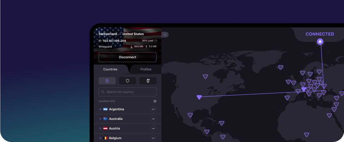Click the server load circle indicator
Viewport: 344px width, 142px height.
point(155,41)
